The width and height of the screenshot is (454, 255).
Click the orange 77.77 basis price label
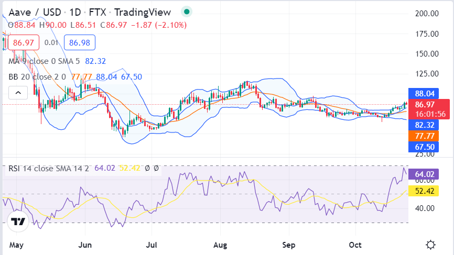coord(424,136)
